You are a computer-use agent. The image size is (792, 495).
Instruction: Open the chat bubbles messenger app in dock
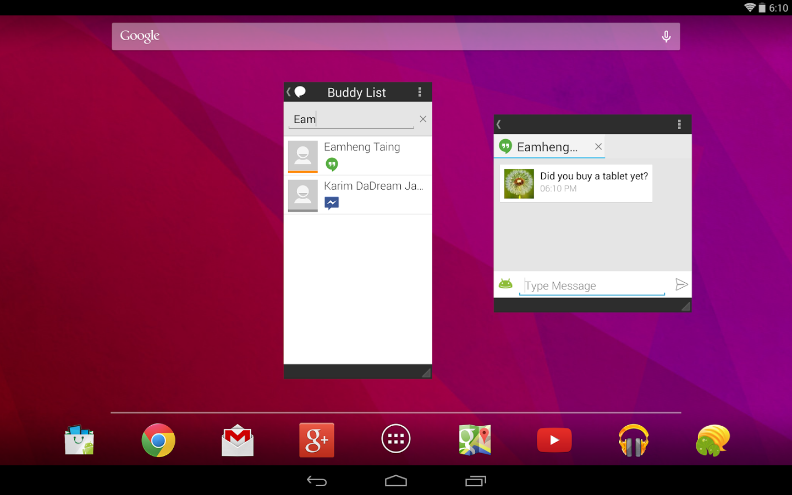pyautogui.click(x=713, y=440)
